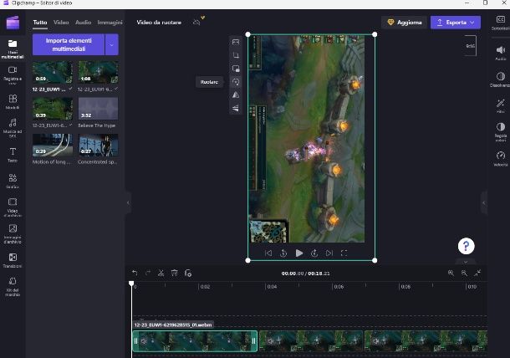Edit the project title Video da ruotare
Viewport: 510px width, 358px height.
[x=159, y=22]
